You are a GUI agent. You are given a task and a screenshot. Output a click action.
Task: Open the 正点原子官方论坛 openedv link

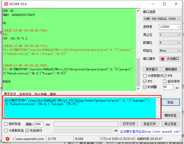150,131
